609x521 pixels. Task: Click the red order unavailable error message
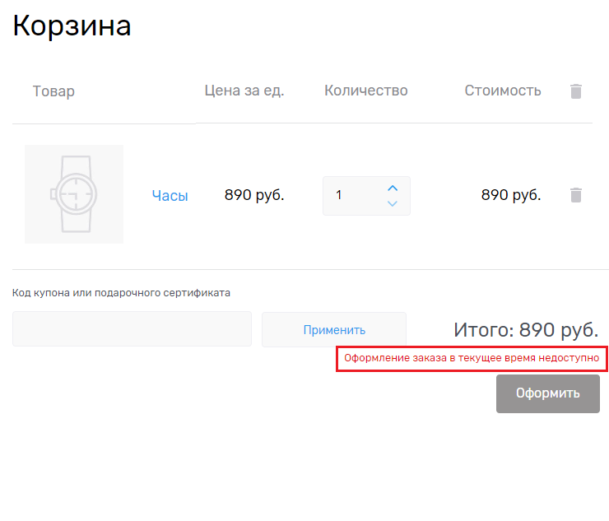click(x=472, y=359)
